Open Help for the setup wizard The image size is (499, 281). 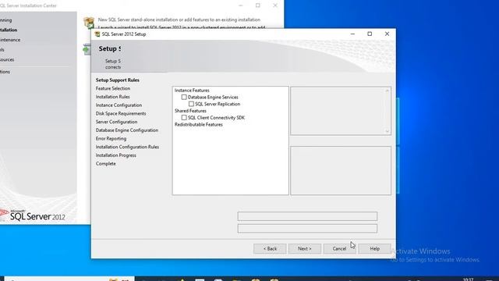(x=374, y=248)
